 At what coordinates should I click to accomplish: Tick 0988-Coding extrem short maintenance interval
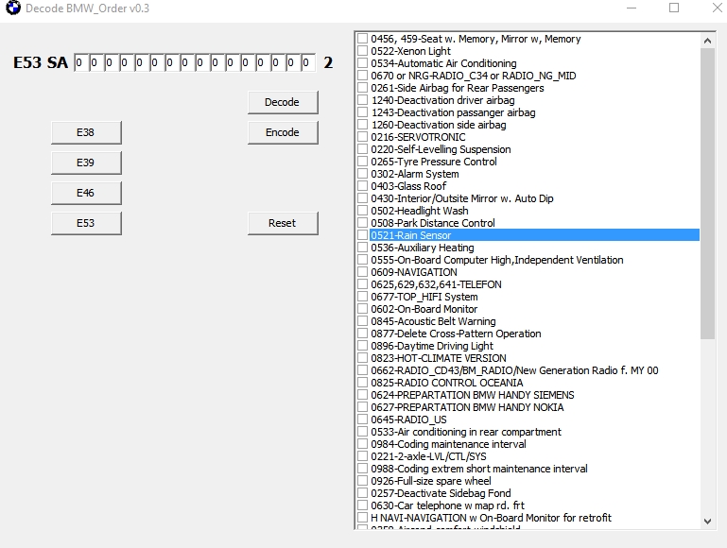coord(363,469)
